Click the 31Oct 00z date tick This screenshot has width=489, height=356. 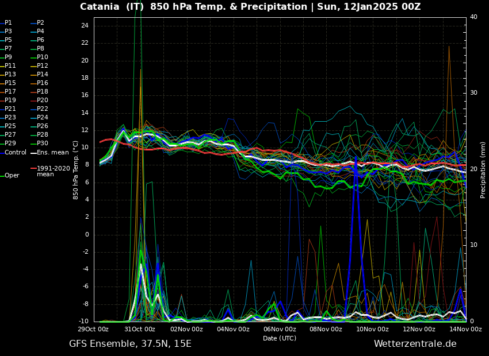point(140,329)
